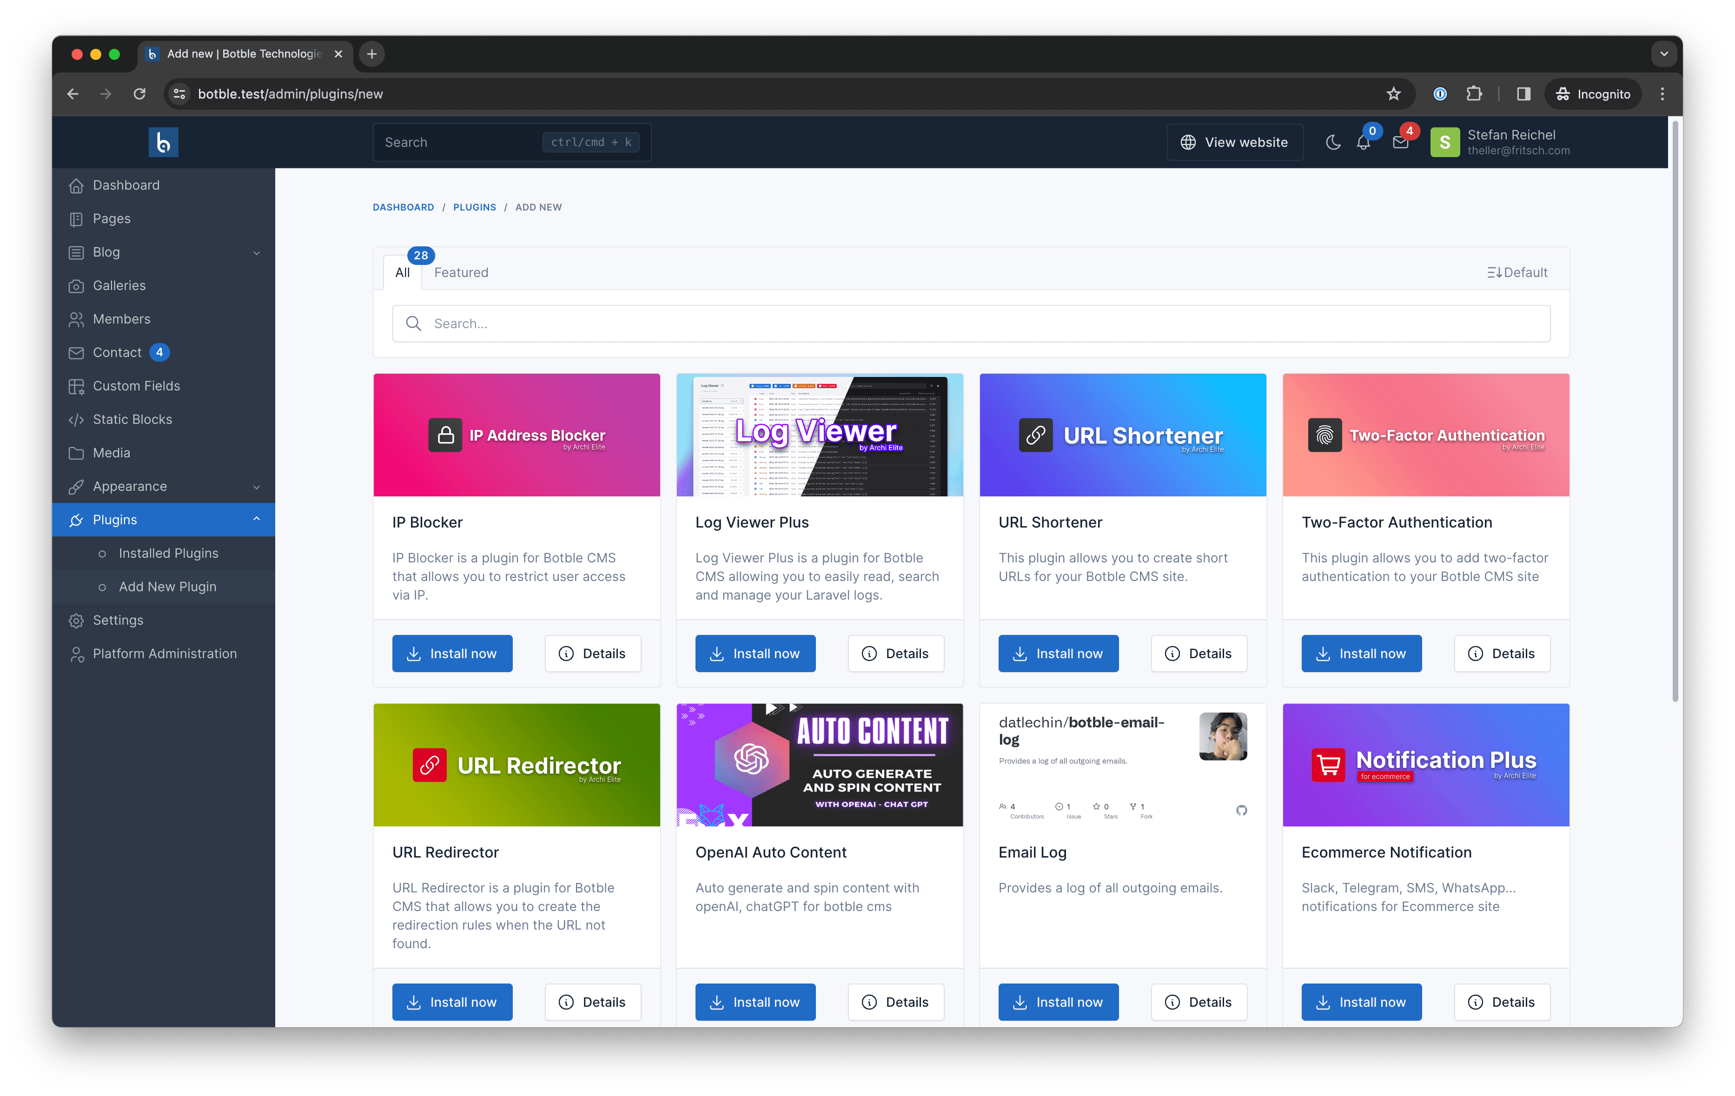Click the URL Shortener banner image
The image size is (1735, 1096).
click(1123, 435)
